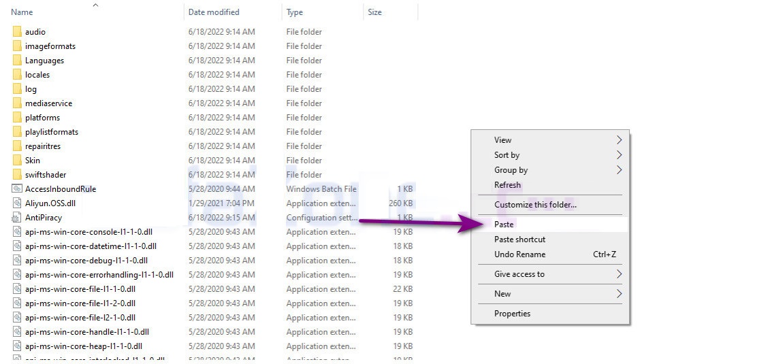Click the repairitres folder icon
This screenshot has height=364, width=759.
coord(17,146)
